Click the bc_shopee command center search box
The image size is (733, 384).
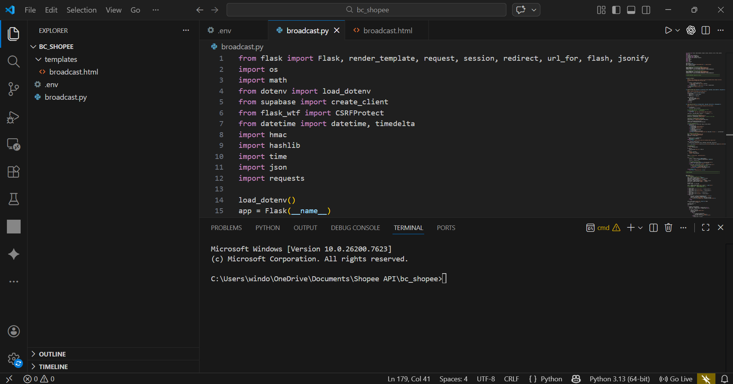[366, 10]
